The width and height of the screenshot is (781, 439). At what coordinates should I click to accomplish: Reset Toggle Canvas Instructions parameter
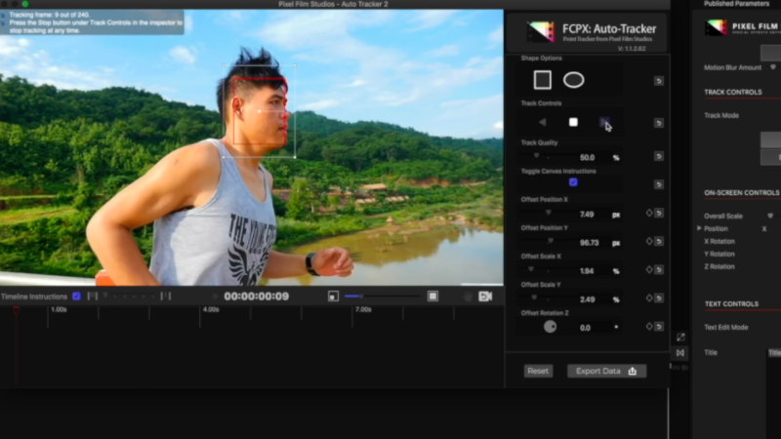[658, 184]
